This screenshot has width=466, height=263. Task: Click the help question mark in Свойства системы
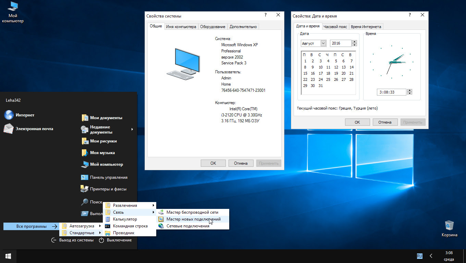tap(266, 15)
